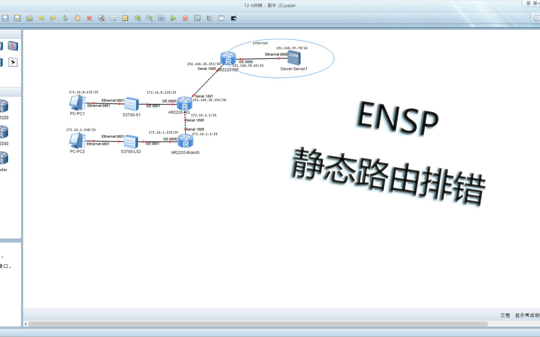Image resolution: width=540 pixels, height=337 pixels.
Task: Undo the last action
Action: tap(41, 18)
